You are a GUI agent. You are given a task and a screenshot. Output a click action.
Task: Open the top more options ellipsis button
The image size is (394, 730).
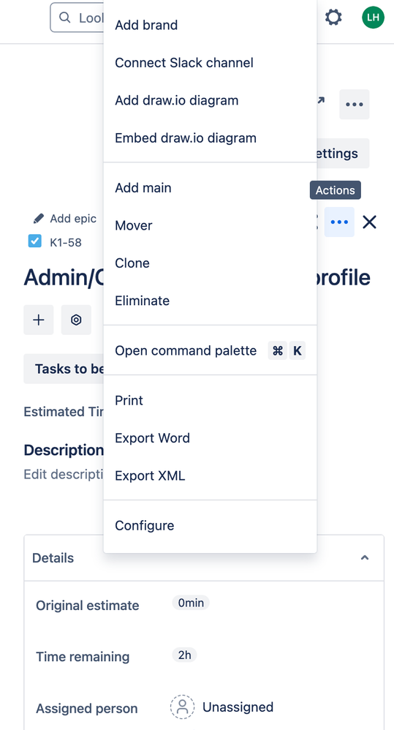(x=355, y=105)
